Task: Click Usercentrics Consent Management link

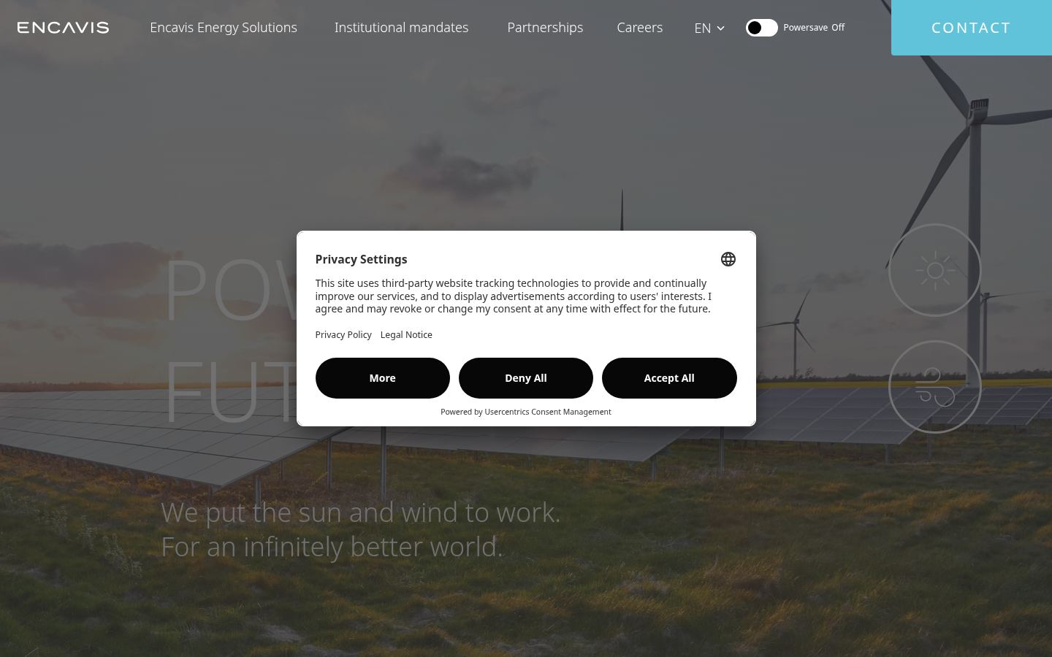Action: 548,412
